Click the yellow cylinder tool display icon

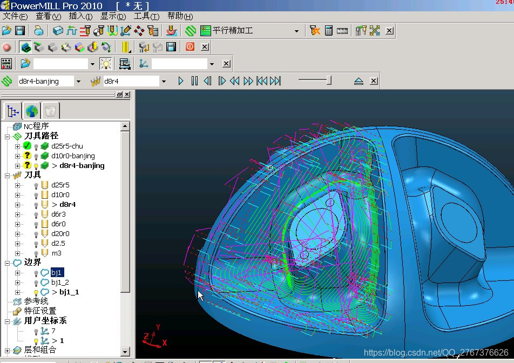(x=126, y=47)
